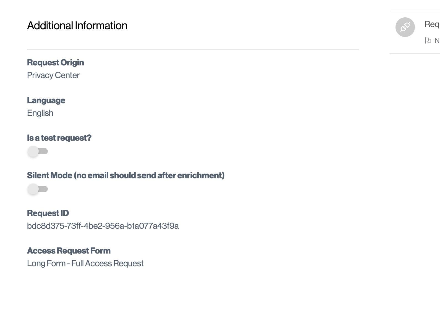
Task: Click the "Additional Information" heading
Action: point(77,26)
